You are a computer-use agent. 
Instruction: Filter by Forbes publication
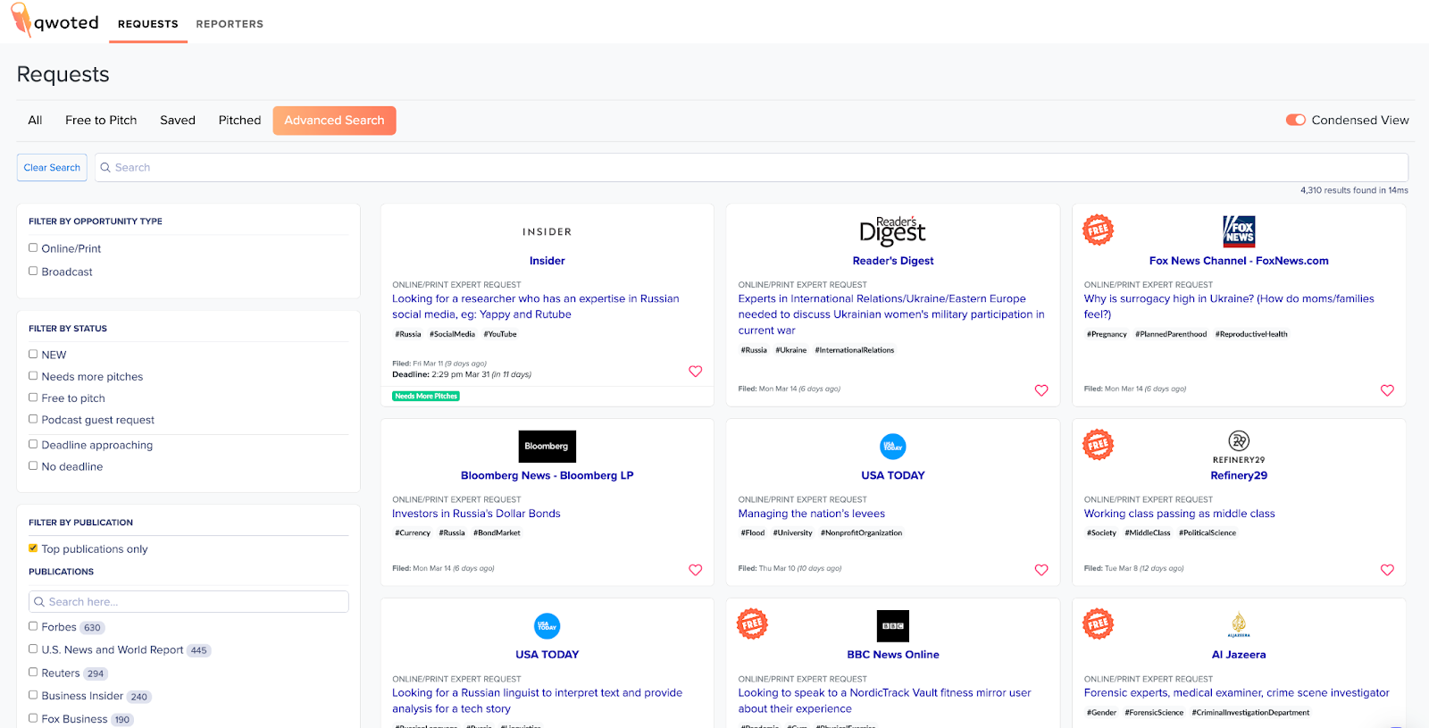[x=33, y=626]
